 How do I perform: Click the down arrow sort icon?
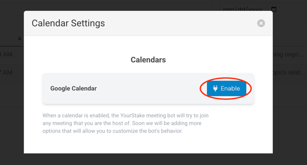point(20,38)
